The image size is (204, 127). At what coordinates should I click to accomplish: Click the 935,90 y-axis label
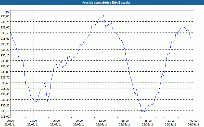(x=5, y=66)
